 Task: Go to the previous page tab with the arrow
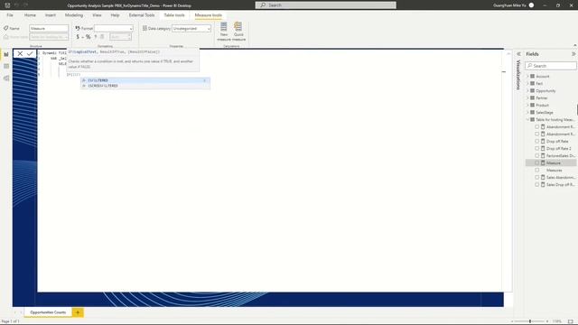pyautogui.click(x=15, y=312)
